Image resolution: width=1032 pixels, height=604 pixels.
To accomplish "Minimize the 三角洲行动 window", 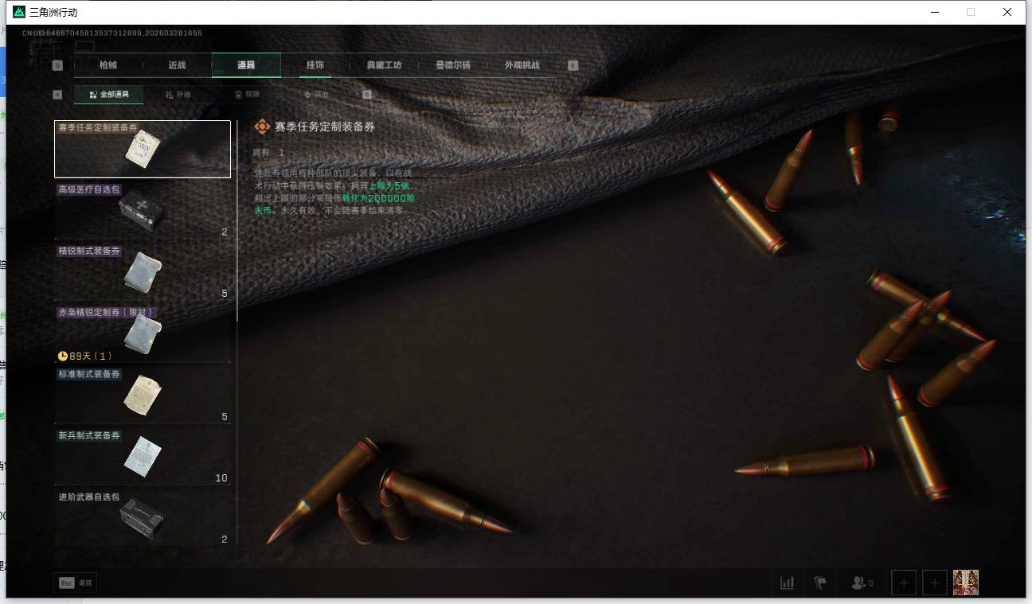I will tap(934, 12).
